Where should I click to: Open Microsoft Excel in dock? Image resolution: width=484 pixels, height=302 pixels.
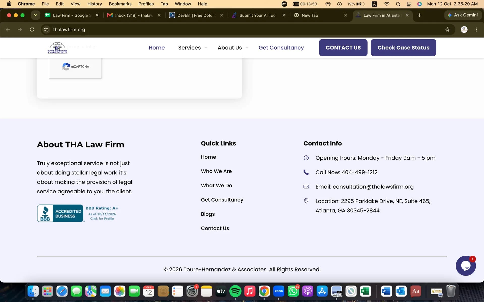(x=365, y=291)
